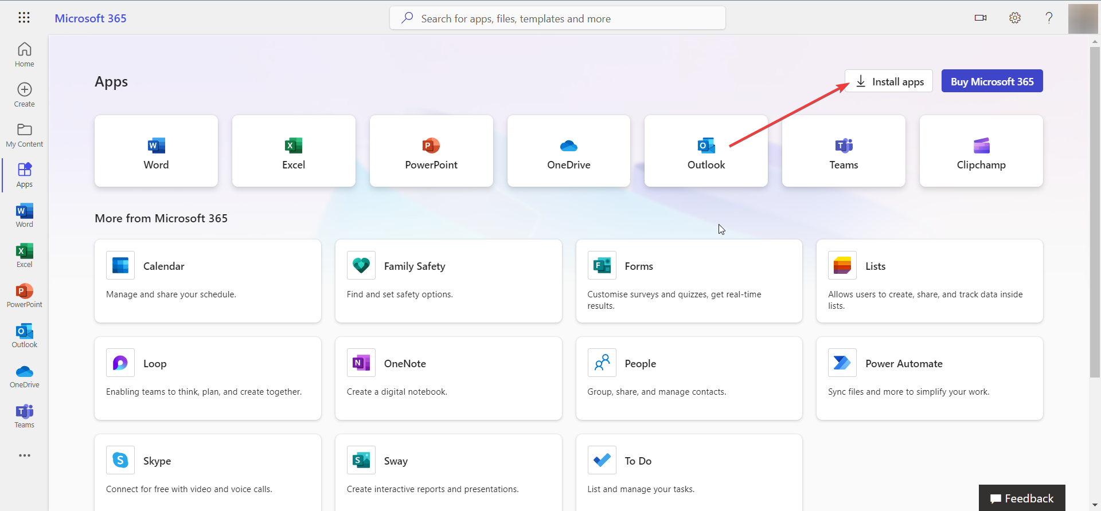1101x511 pixels.
Task: Open the Lists card
Action: (x=930, y=281)
